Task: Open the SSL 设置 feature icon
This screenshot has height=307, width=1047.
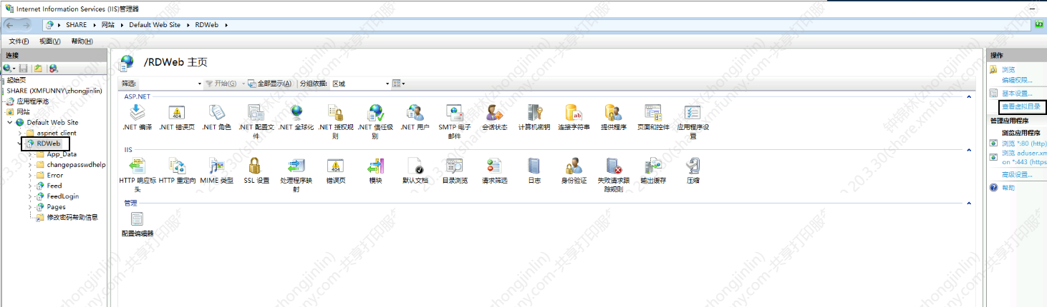Action: pyautogui.click(x=256, y=166)
